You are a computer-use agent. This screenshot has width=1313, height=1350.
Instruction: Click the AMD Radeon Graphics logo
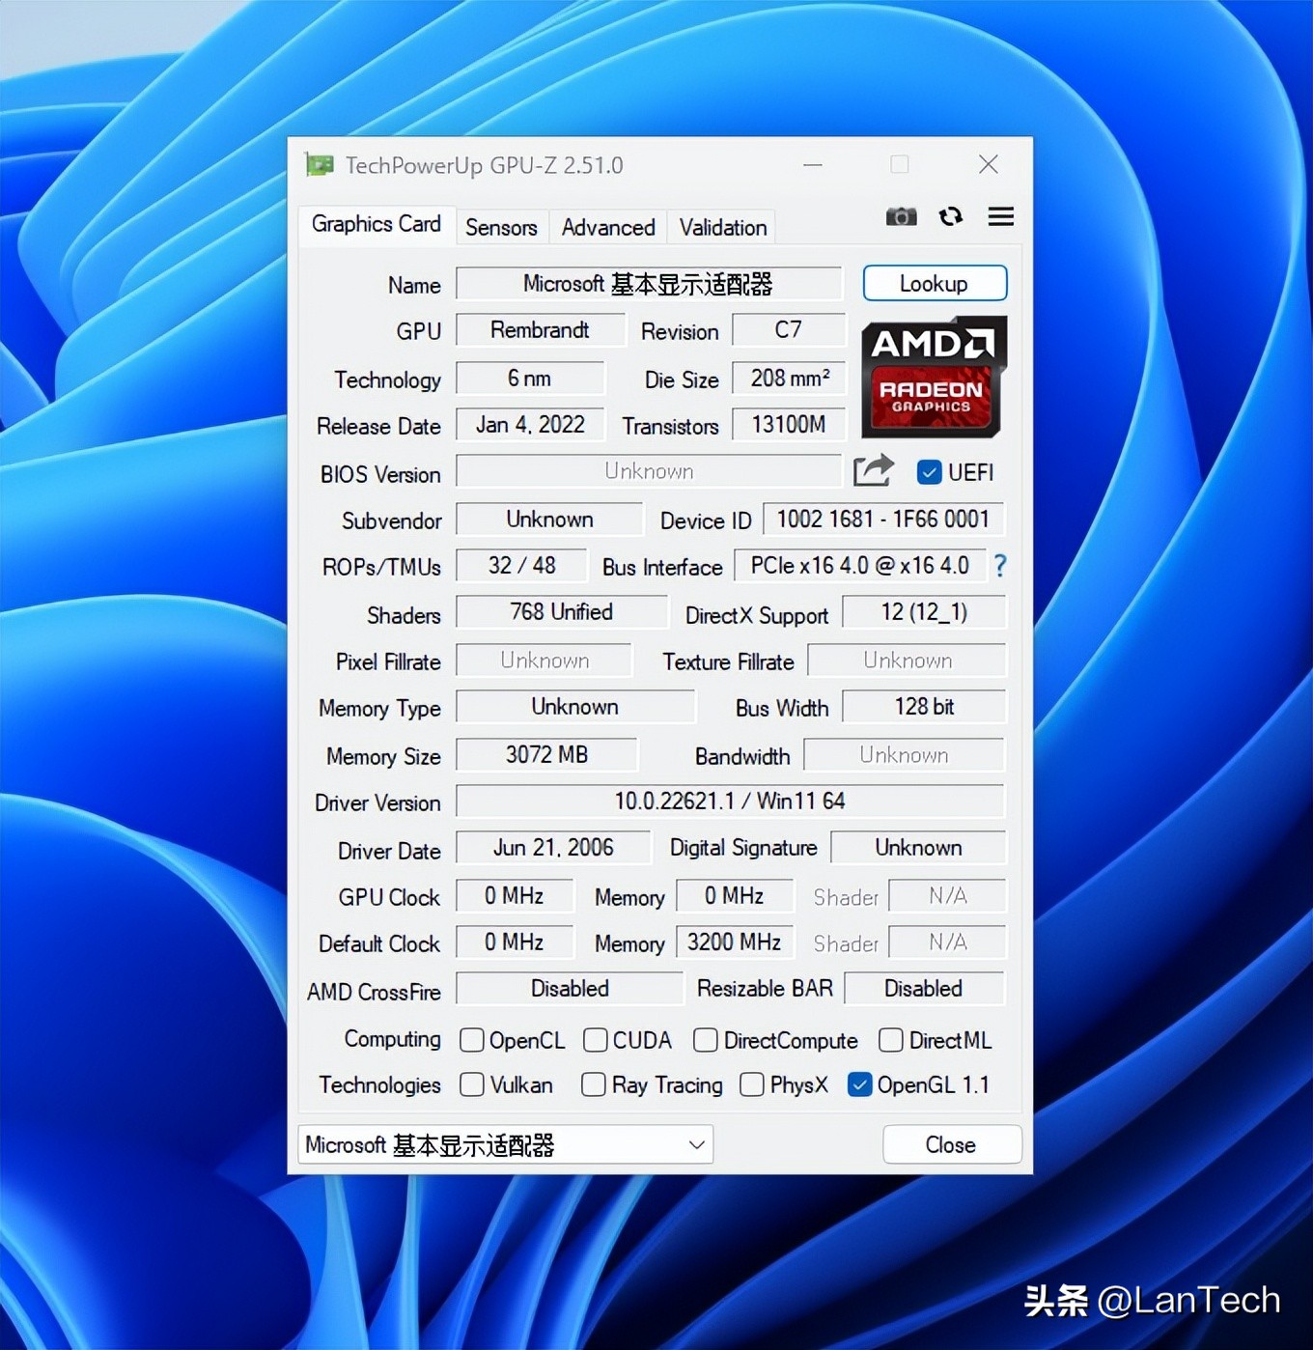tap(934, 377)
